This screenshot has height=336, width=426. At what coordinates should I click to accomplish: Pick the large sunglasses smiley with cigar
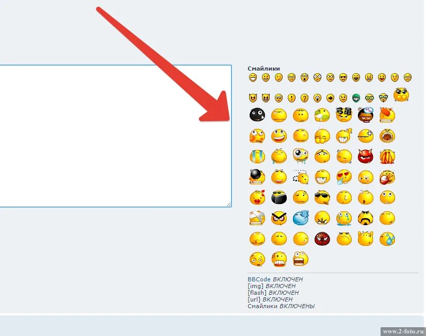pyautogui.click(x=322, y=197)
